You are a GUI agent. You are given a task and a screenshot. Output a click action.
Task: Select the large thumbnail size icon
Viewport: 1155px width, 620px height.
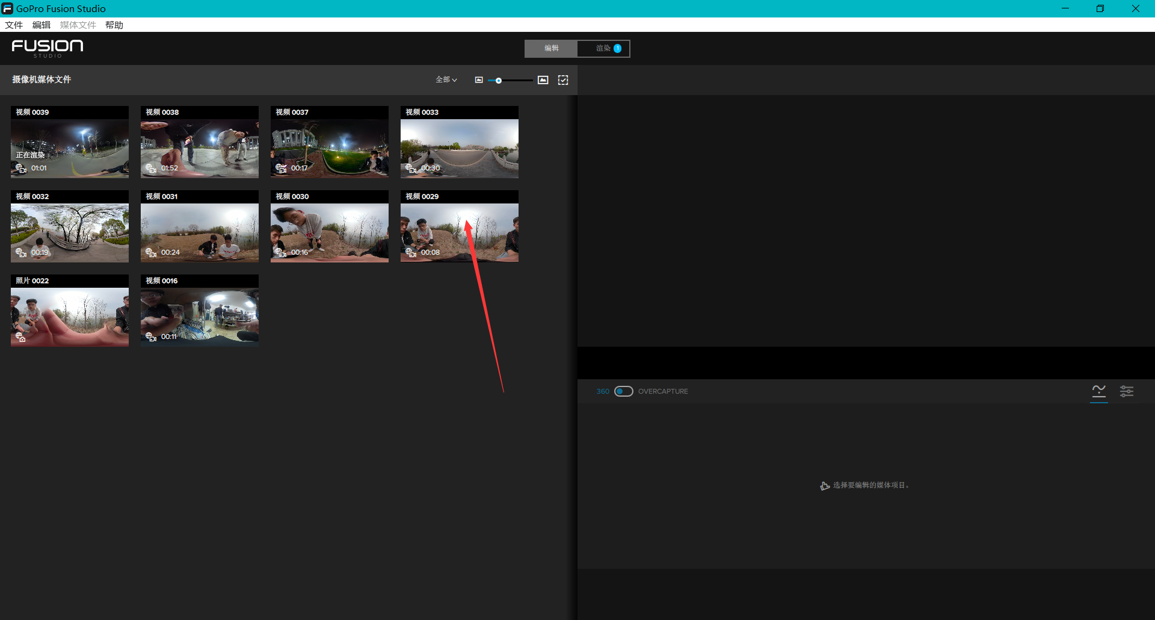543,79
